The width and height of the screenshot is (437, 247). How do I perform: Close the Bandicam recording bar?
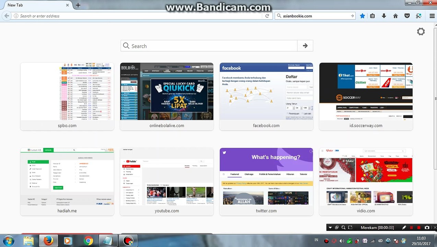pos(435,227)
